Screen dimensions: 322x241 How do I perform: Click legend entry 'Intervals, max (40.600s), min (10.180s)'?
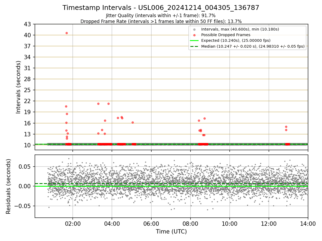[x=240, y=29]
